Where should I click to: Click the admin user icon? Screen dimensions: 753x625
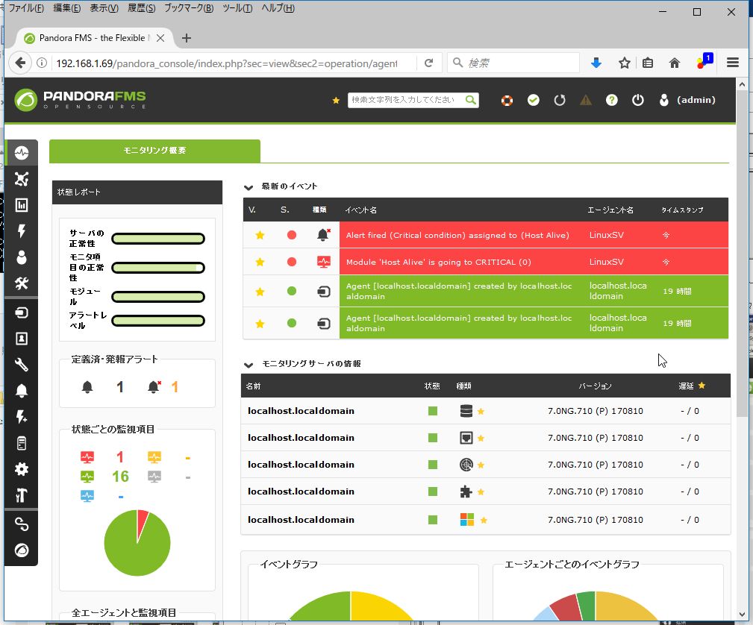663,100
